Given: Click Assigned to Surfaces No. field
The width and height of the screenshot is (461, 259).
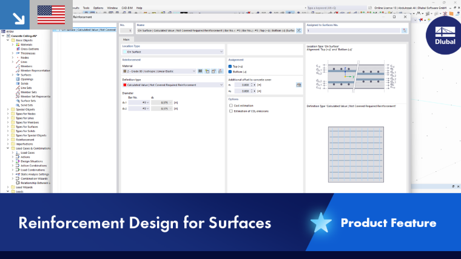Looking at the screenshot, I should [354, 30].
